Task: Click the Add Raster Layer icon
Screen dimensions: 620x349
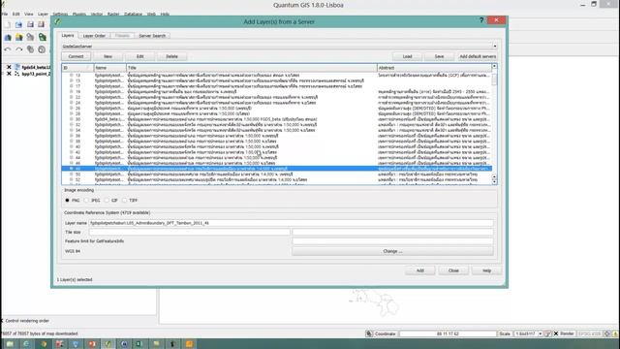Action: [x=18, y=37]
